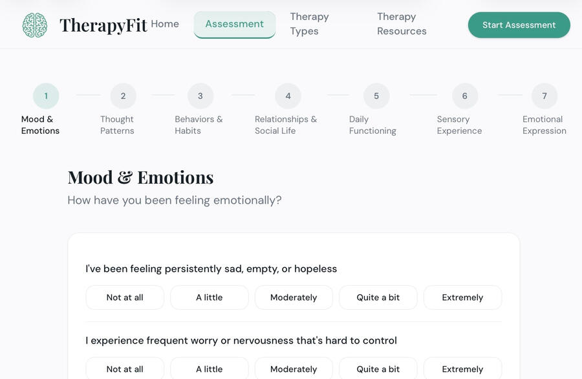Screen dimensions: 582x379
Task: Go to step 6 Sensory Experience
Action: coord(464,96)
